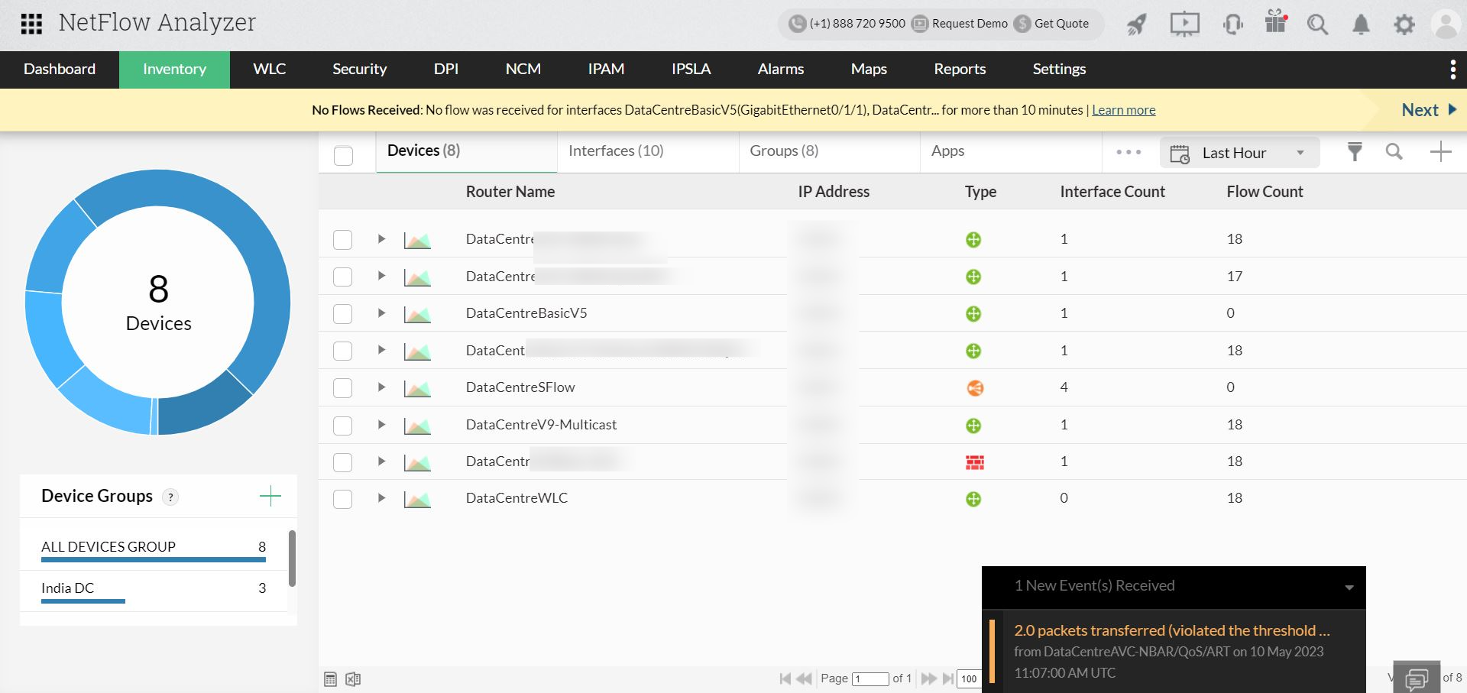Open the chat icon at bottom right
The image size is (1467, 693).
(x=1417, y=678)
